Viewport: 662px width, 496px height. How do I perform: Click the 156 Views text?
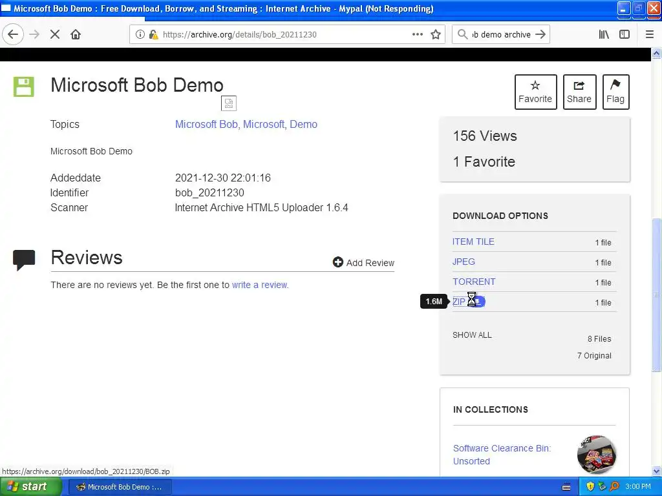click(485, 136)
